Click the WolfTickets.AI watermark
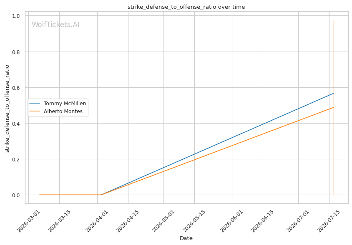 click(55, 25)
